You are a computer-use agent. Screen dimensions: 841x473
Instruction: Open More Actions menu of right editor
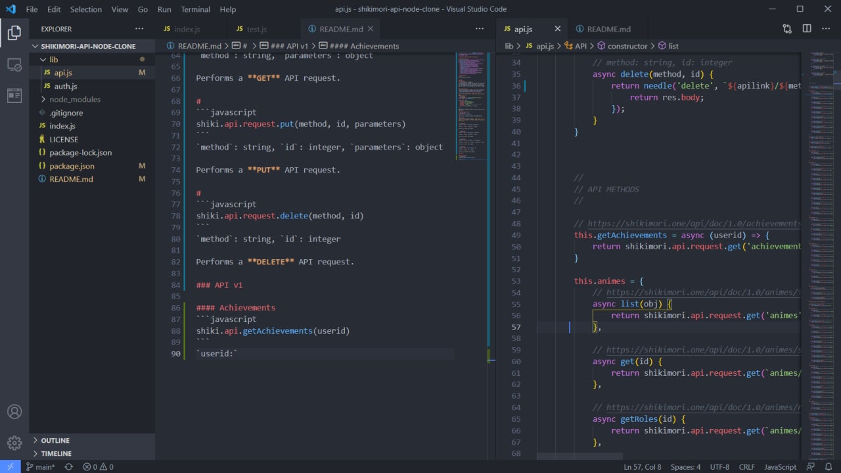[826, 29]
